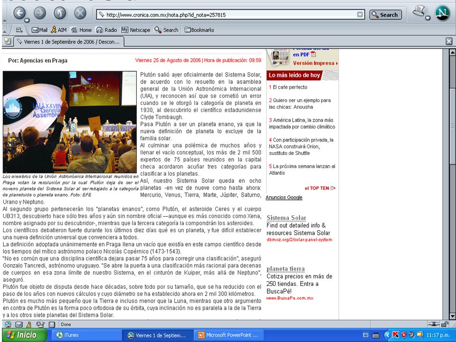Click the on-screen keyboard tray icon

[x=375, y=335]
